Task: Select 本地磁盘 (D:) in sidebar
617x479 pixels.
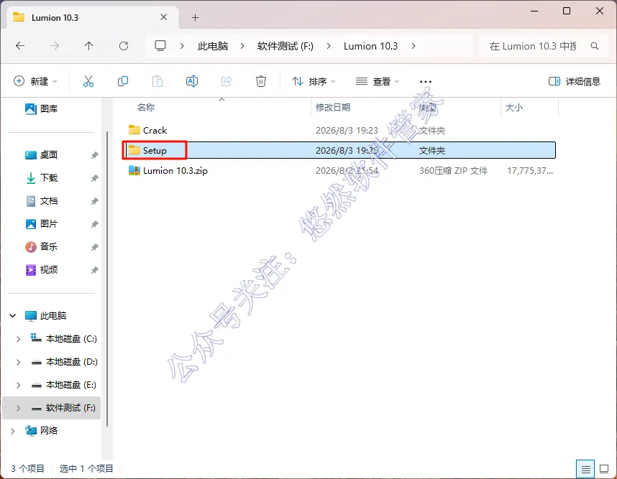Action: click(71, 362)
